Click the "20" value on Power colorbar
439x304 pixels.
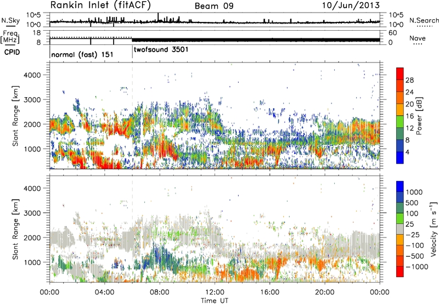tap(409, 104)
